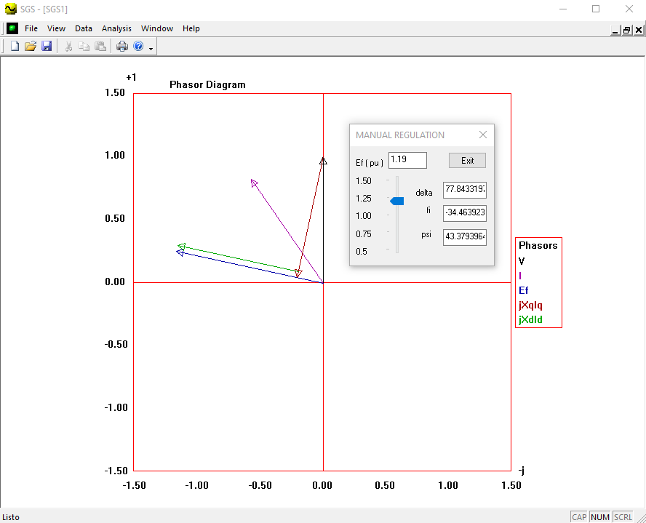Click the New document toolbar icon
The height and width of the screenshot is (523, 646).
(x=15, y=46)
